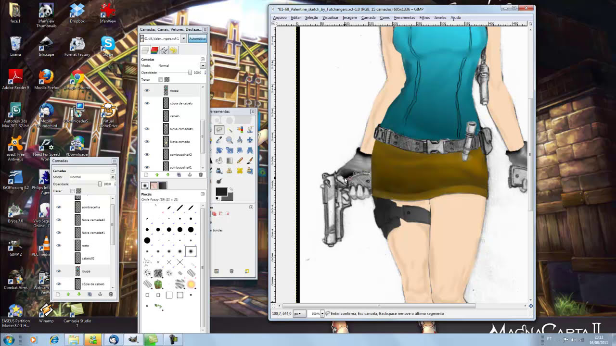Viewport: 616px width, 346px height.
Task: Open navigation icon at canvas bottom-right corner
Action: coord(531,306)
